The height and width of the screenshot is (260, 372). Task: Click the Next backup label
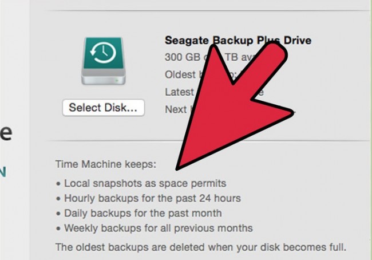tap(177, 109)
